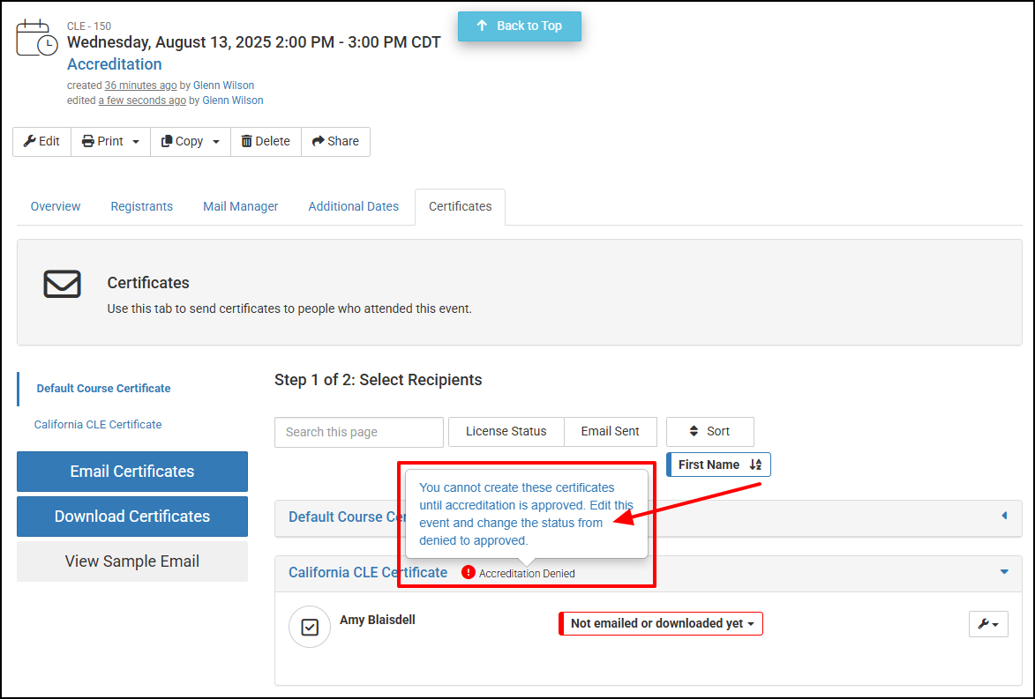Viewport: 1035px width, 699px height.
Task: Click the 'CLE - 150' label
Action: [89, 26]
